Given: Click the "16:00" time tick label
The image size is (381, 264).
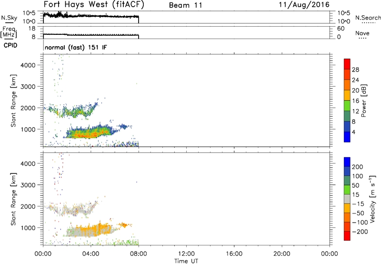Looking at the screenshot, I should (234, 254).
